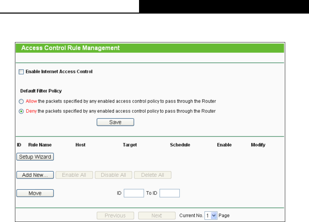Viewport: 309px width, 222px height.
Task: Focus the ID input field
Action: [x=134, y=193]
